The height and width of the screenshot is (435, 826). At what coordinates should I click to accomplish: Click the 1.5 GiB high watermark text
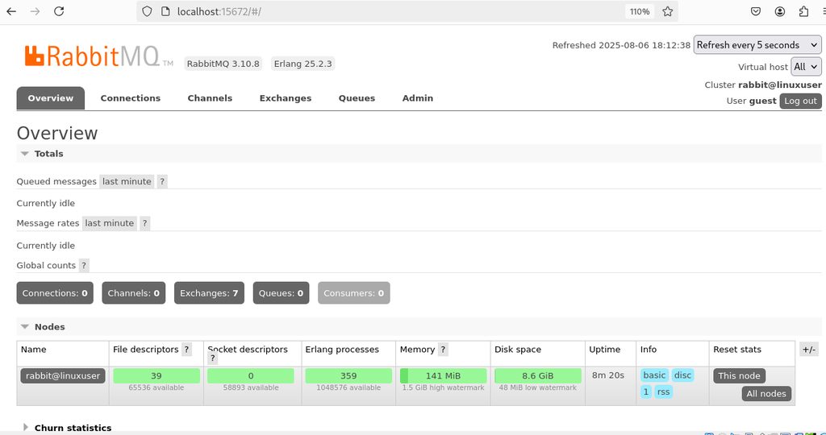(443, 387)
